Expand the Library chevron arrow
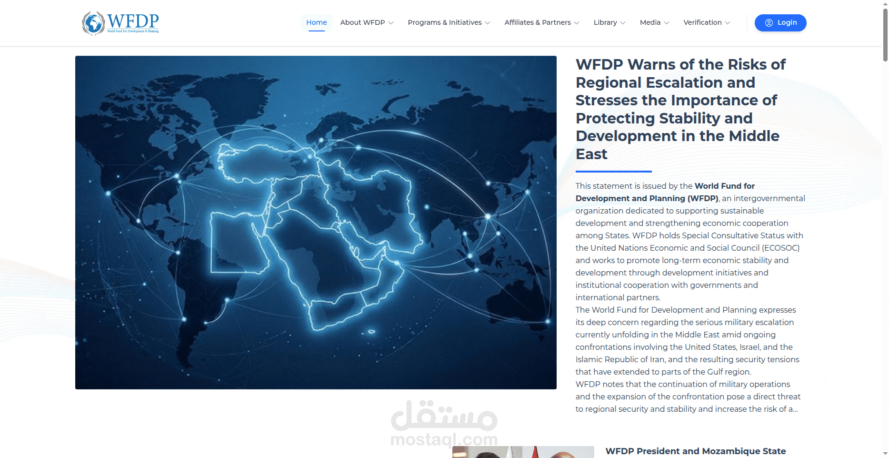The image size is (889, 458). pyautogui.click(x=623, y=23)
